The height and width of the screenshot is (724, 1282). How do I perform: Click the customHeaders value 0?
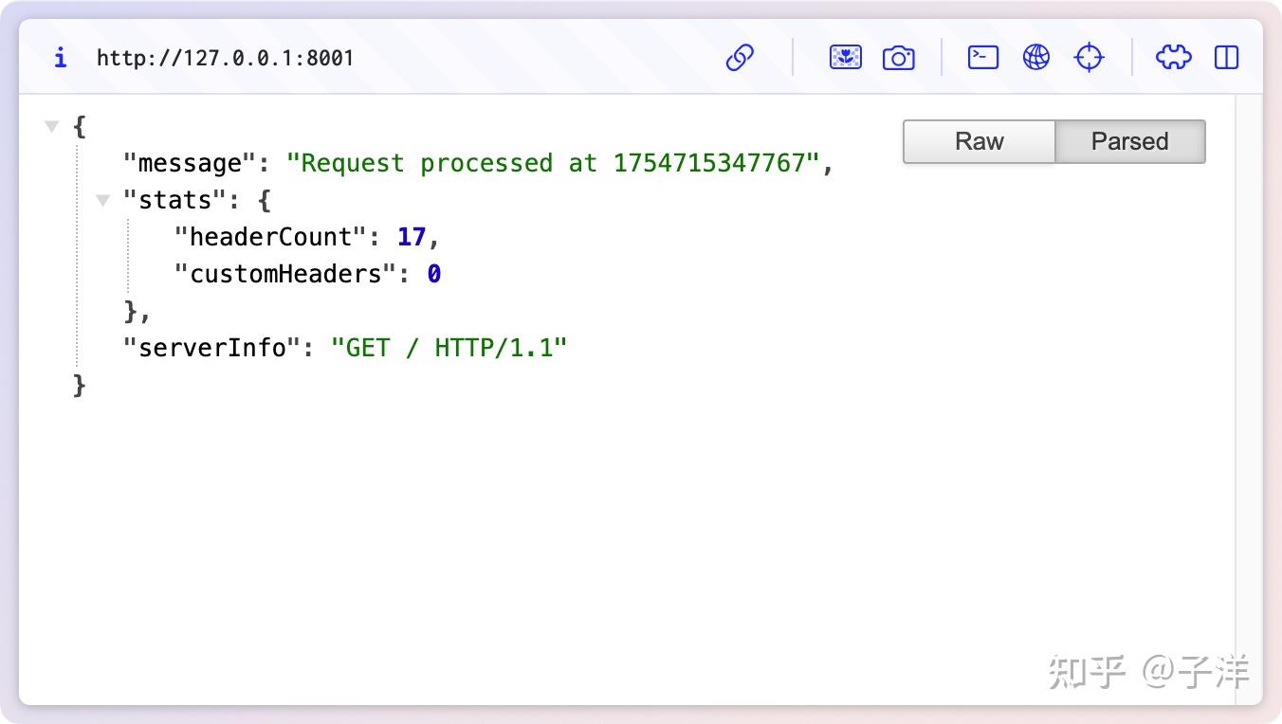coord(434,273)
